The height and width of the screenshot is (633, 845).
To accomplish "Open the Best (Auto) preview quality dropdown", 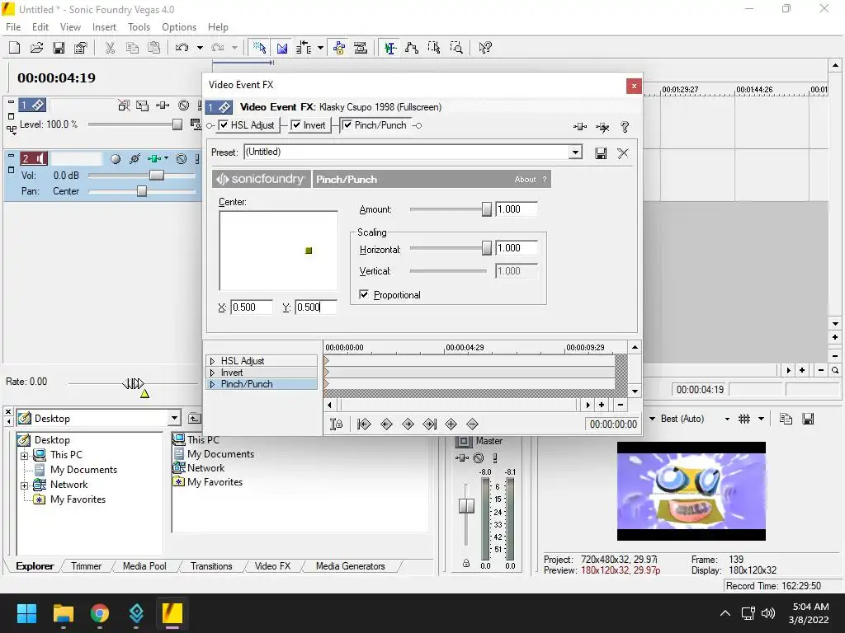I will pyautogui.click(x=727, y=419).
